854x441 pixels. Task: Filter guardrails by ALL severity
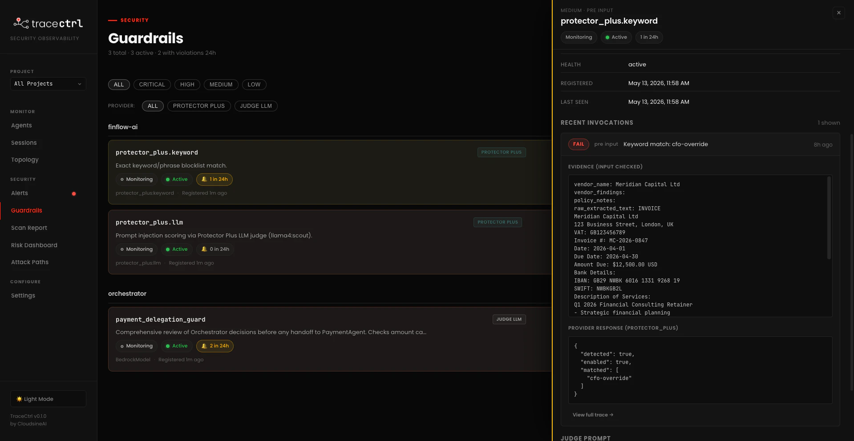pos(119,85)
